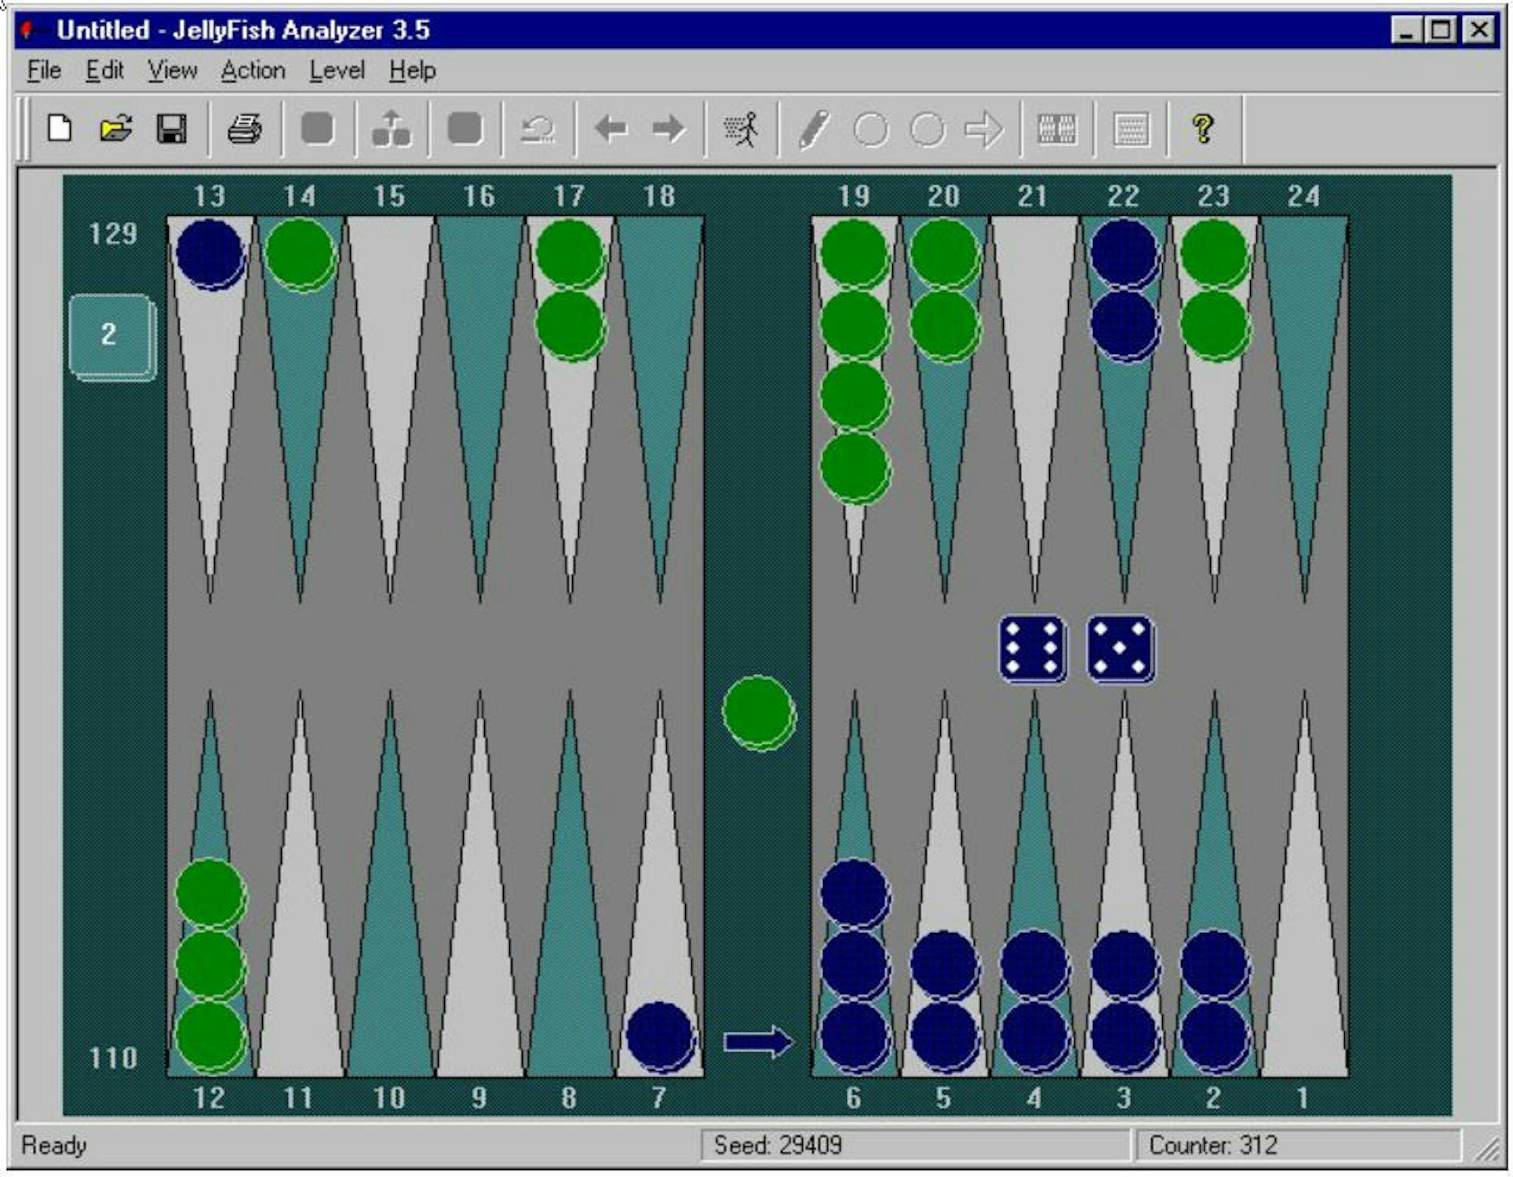Click the Save floppy disk icon
Viewport: 1513px width, 1177px height.
172,128
